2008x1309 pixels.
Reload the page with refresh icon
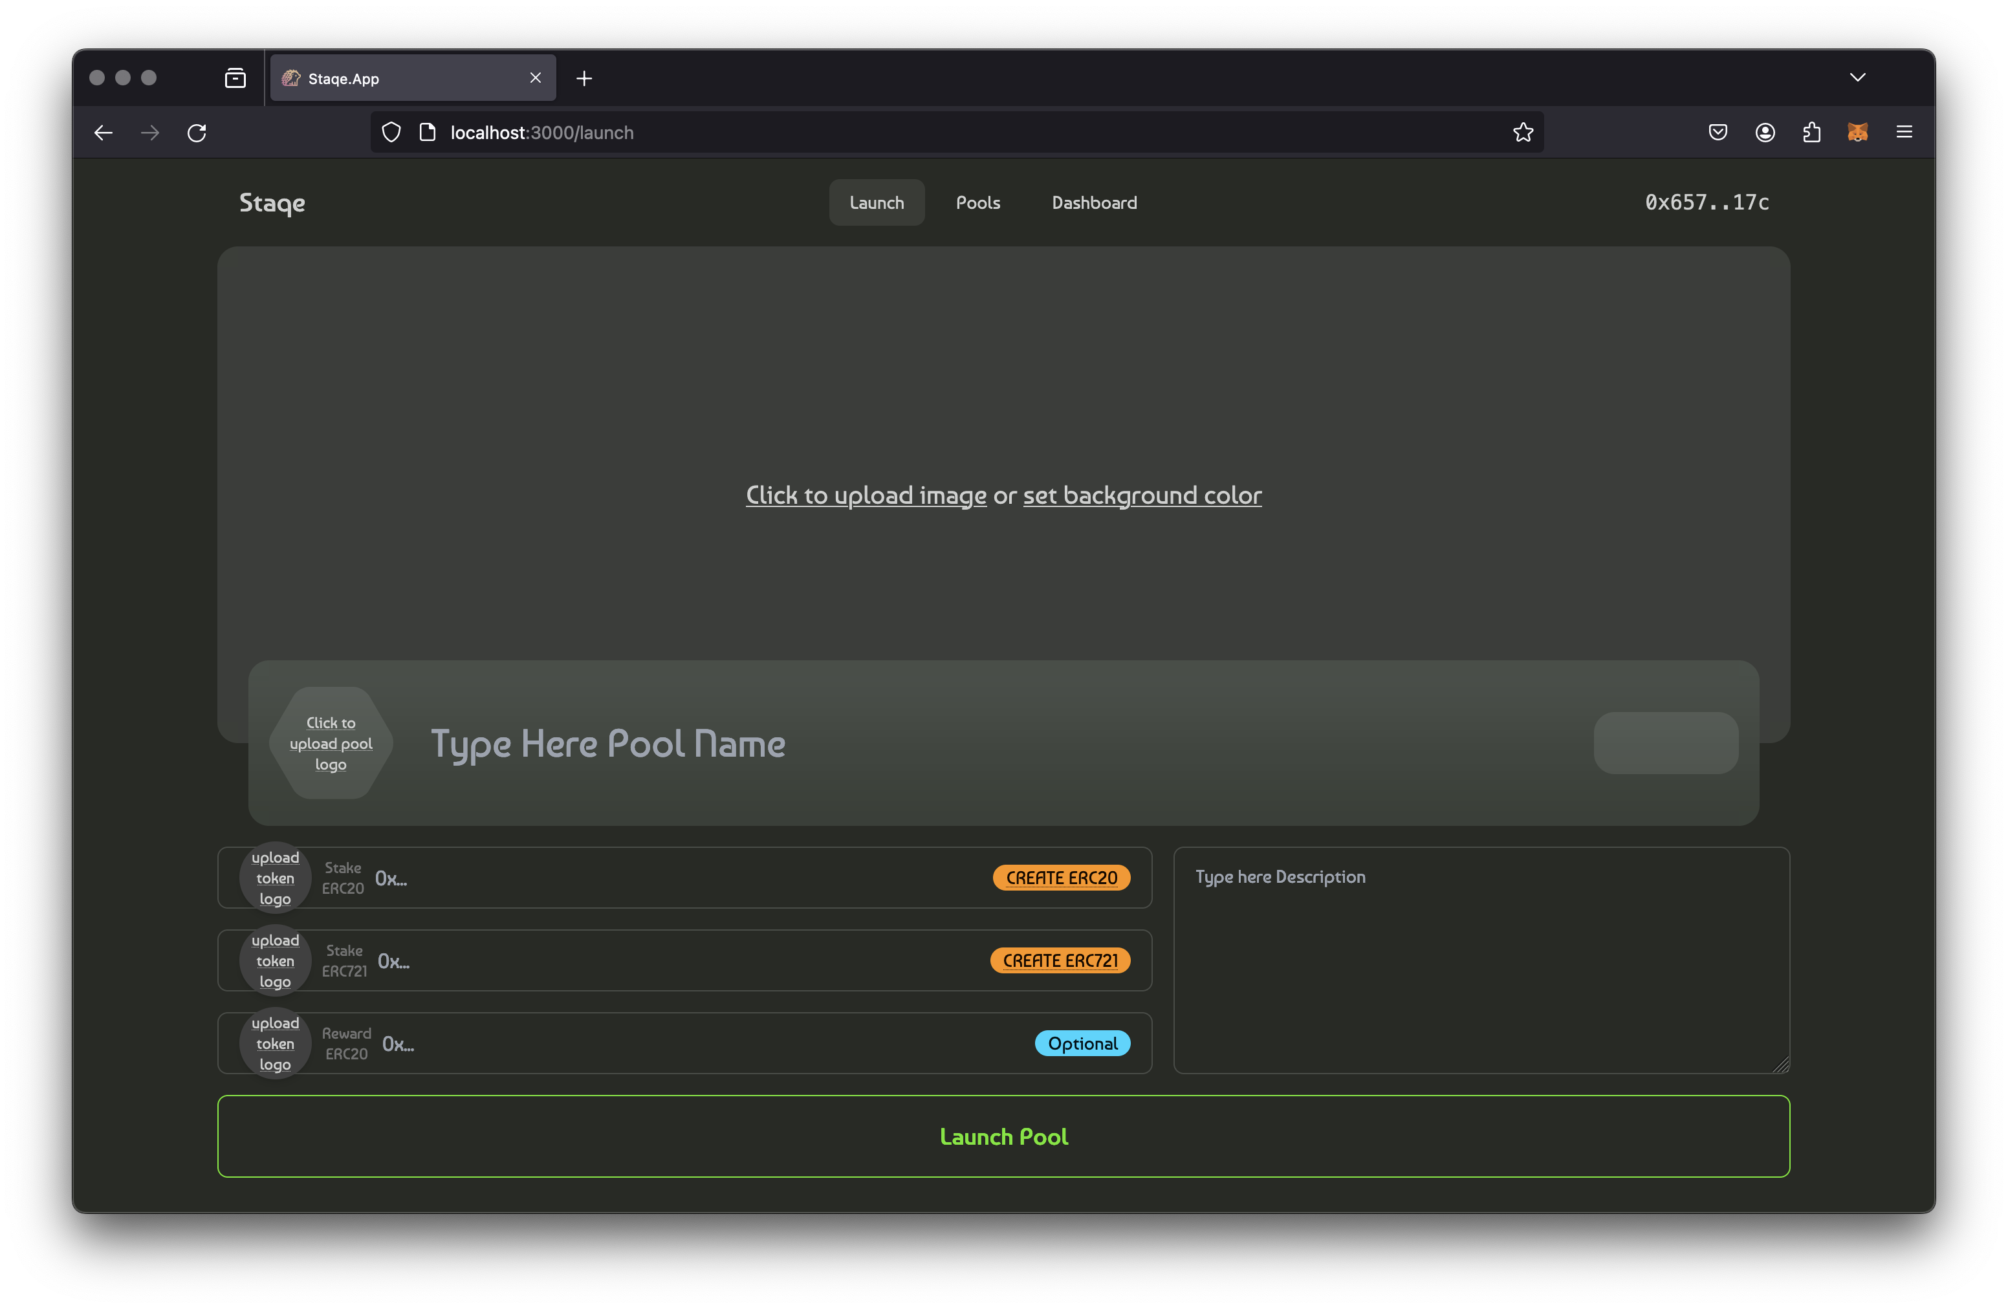pyautogui.click(x=197, y=133)
